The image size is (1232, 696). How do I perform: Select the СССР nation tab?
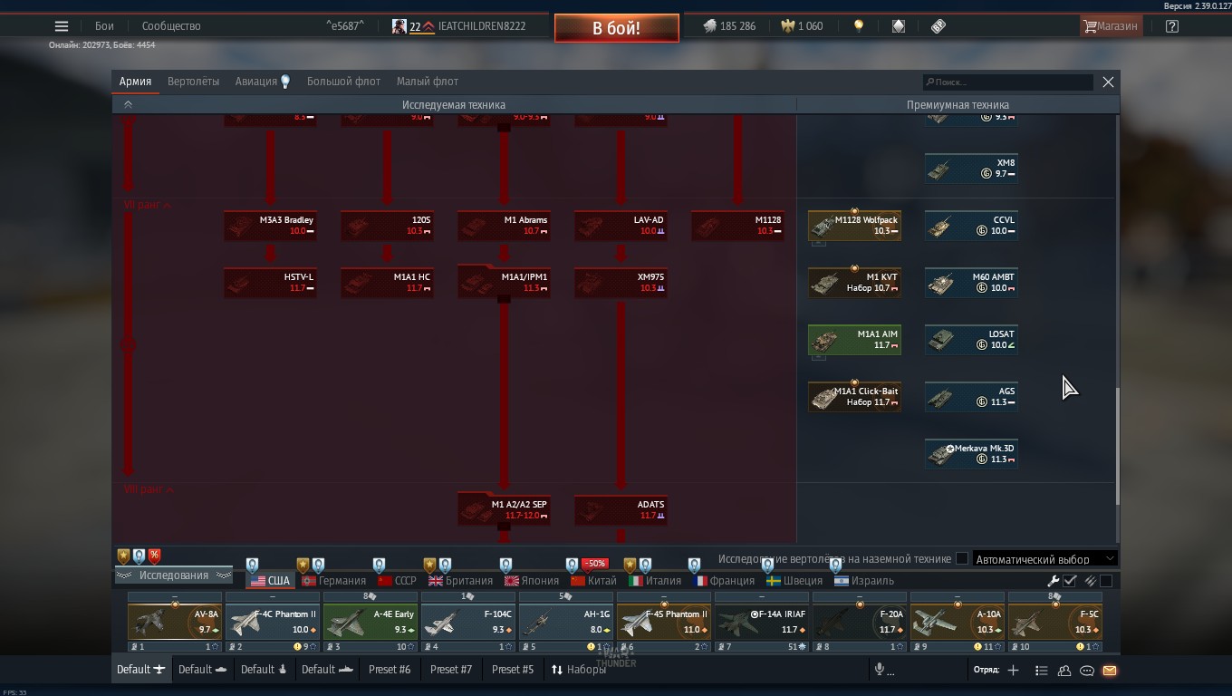click(397, 581)
